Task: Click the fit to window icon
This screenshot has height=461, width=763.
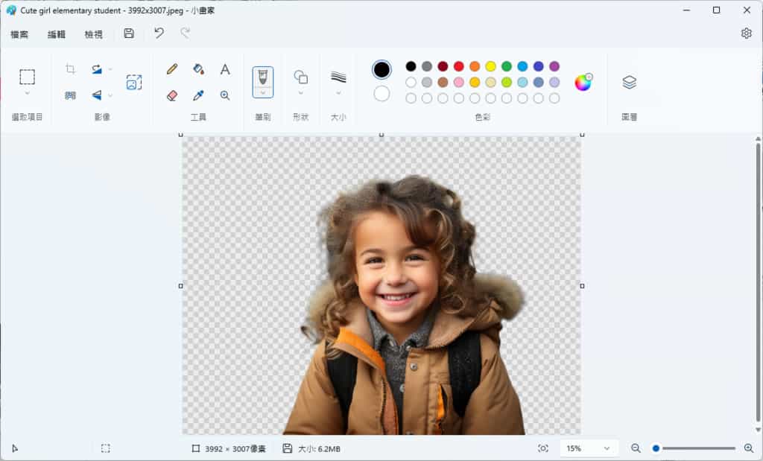Action: pos(543,448)
